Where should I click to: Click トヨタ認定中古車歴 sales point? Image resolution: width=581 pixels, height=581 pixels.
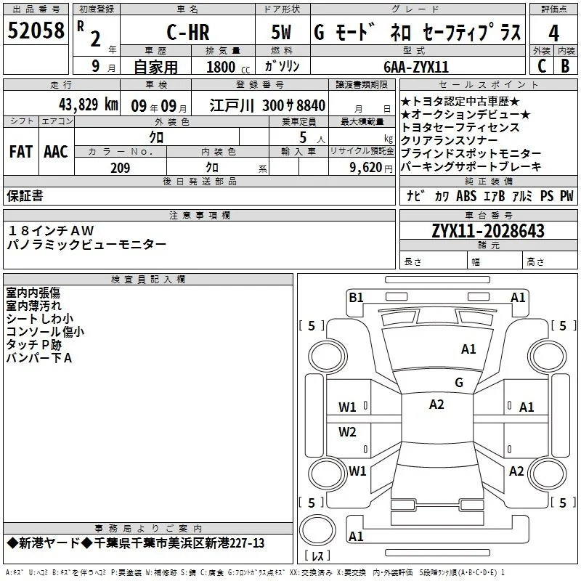460,101
